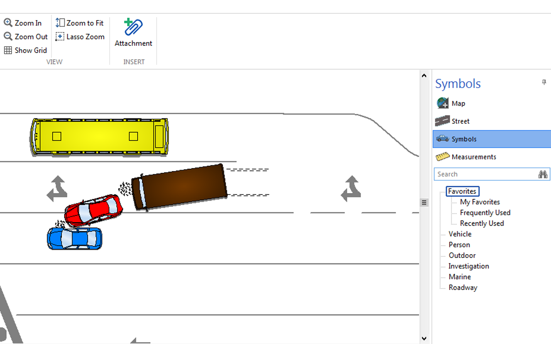Image resolution: width=551 pixels, height=344 pixels.
Task: Unpin the Symbols panel
Action: coord(544,82)
